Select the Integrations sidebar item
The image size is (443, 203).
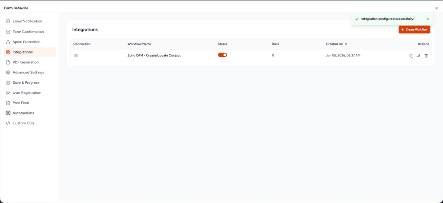coord(22,52)
